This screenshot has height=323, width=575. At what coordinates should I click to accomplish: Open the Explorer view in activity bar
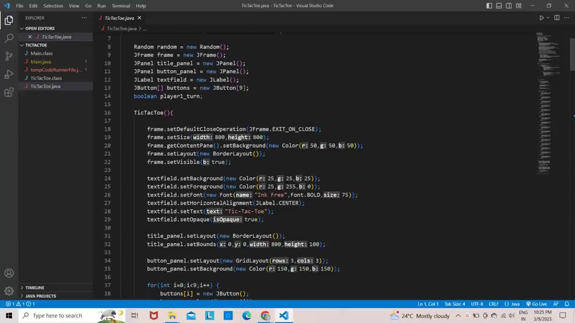9,20
